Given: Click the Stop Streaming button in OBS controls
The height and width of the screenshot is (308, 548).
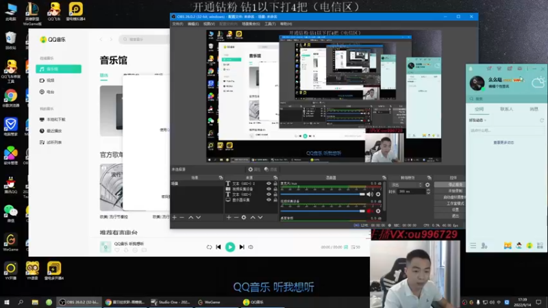Looking at the screenshot, I should point(449,185).
